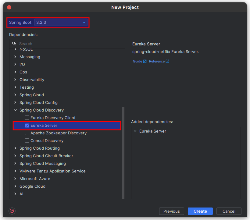Expand the Microsoft Azure category

[15, 179]
